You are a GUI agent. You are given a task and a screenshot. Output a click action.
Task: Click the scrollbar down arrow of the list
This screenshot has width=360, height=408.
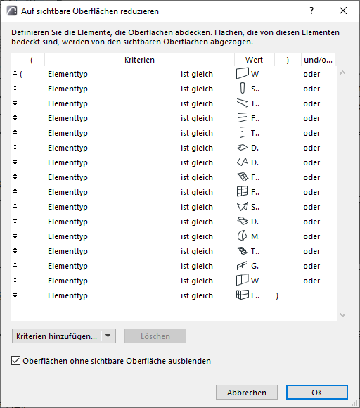[342, 315]
